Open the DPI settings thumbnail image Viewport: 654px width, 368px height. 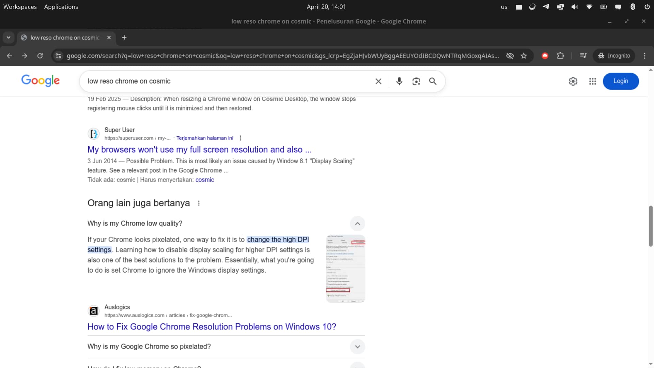pyautogui.click(x=345, y=269)
